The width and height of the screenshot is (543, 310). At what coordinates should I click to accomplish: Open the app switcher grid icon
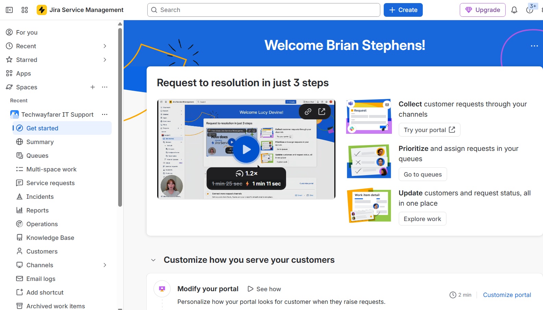click(25, 10)
